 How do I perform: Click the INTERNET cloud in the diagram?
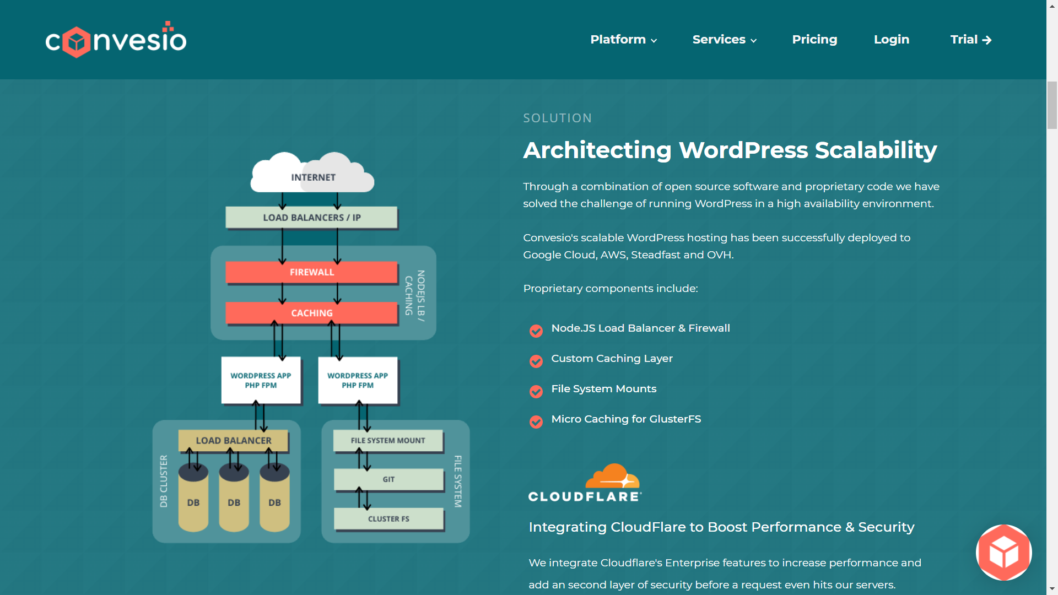312,174
